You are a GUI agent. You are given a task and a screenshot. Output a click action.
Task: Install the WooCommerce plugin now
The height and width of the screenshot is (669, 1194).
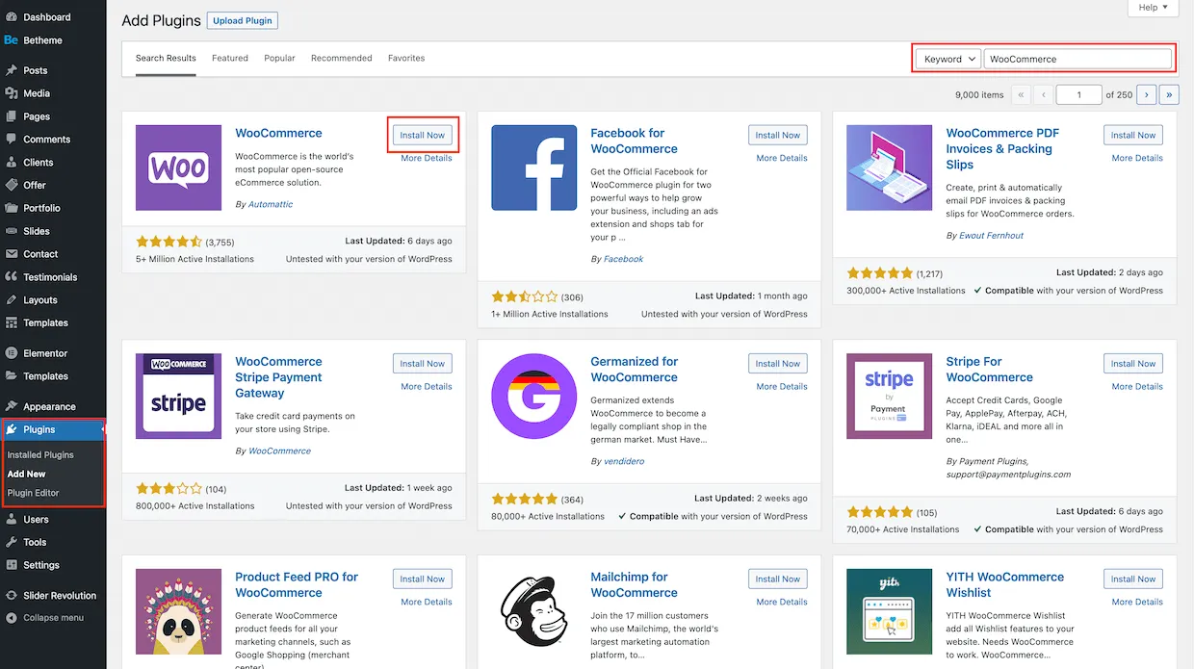pos(423,135)
